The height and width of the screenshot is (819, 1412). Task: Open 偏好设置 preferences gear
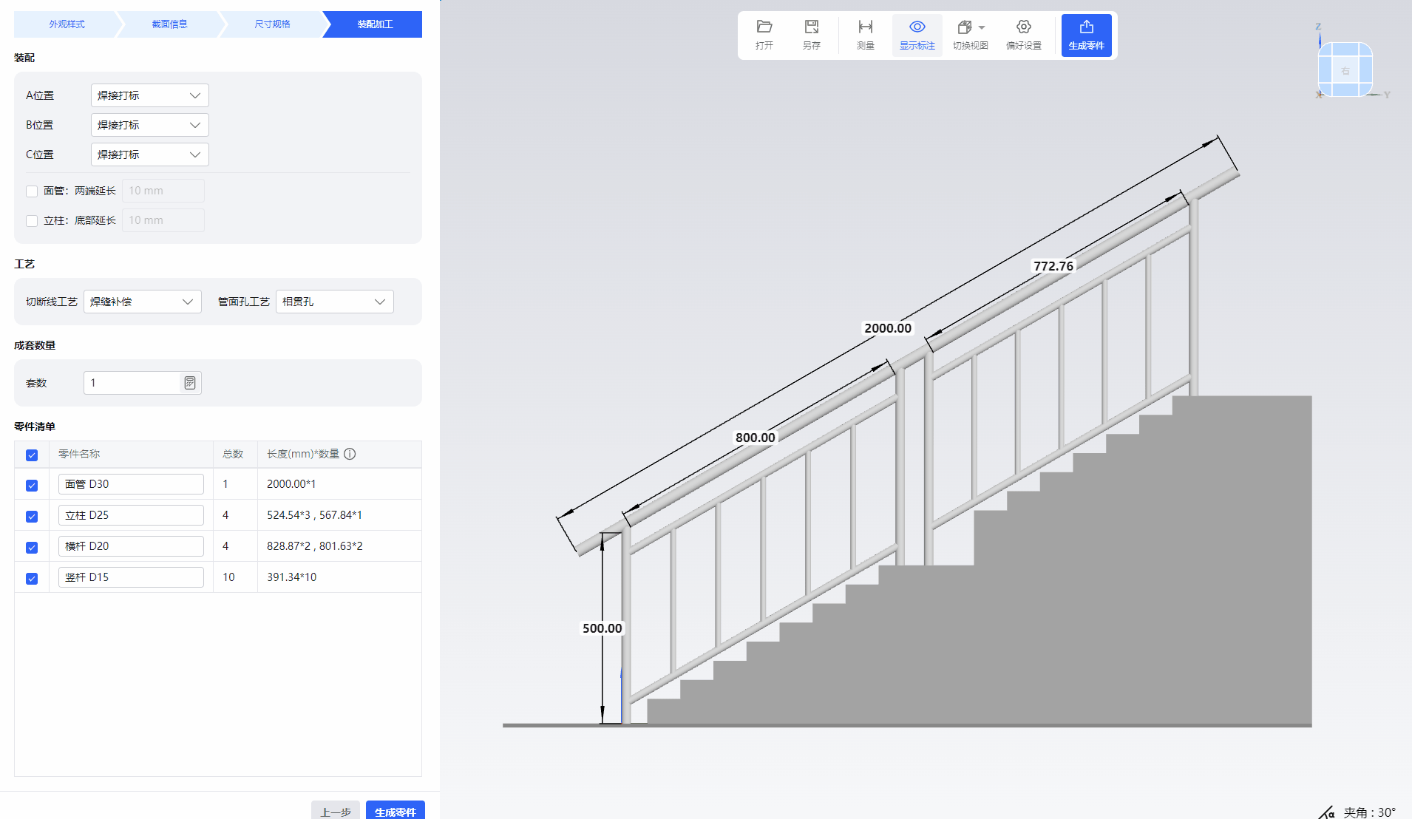click(x=1024, y=35)
